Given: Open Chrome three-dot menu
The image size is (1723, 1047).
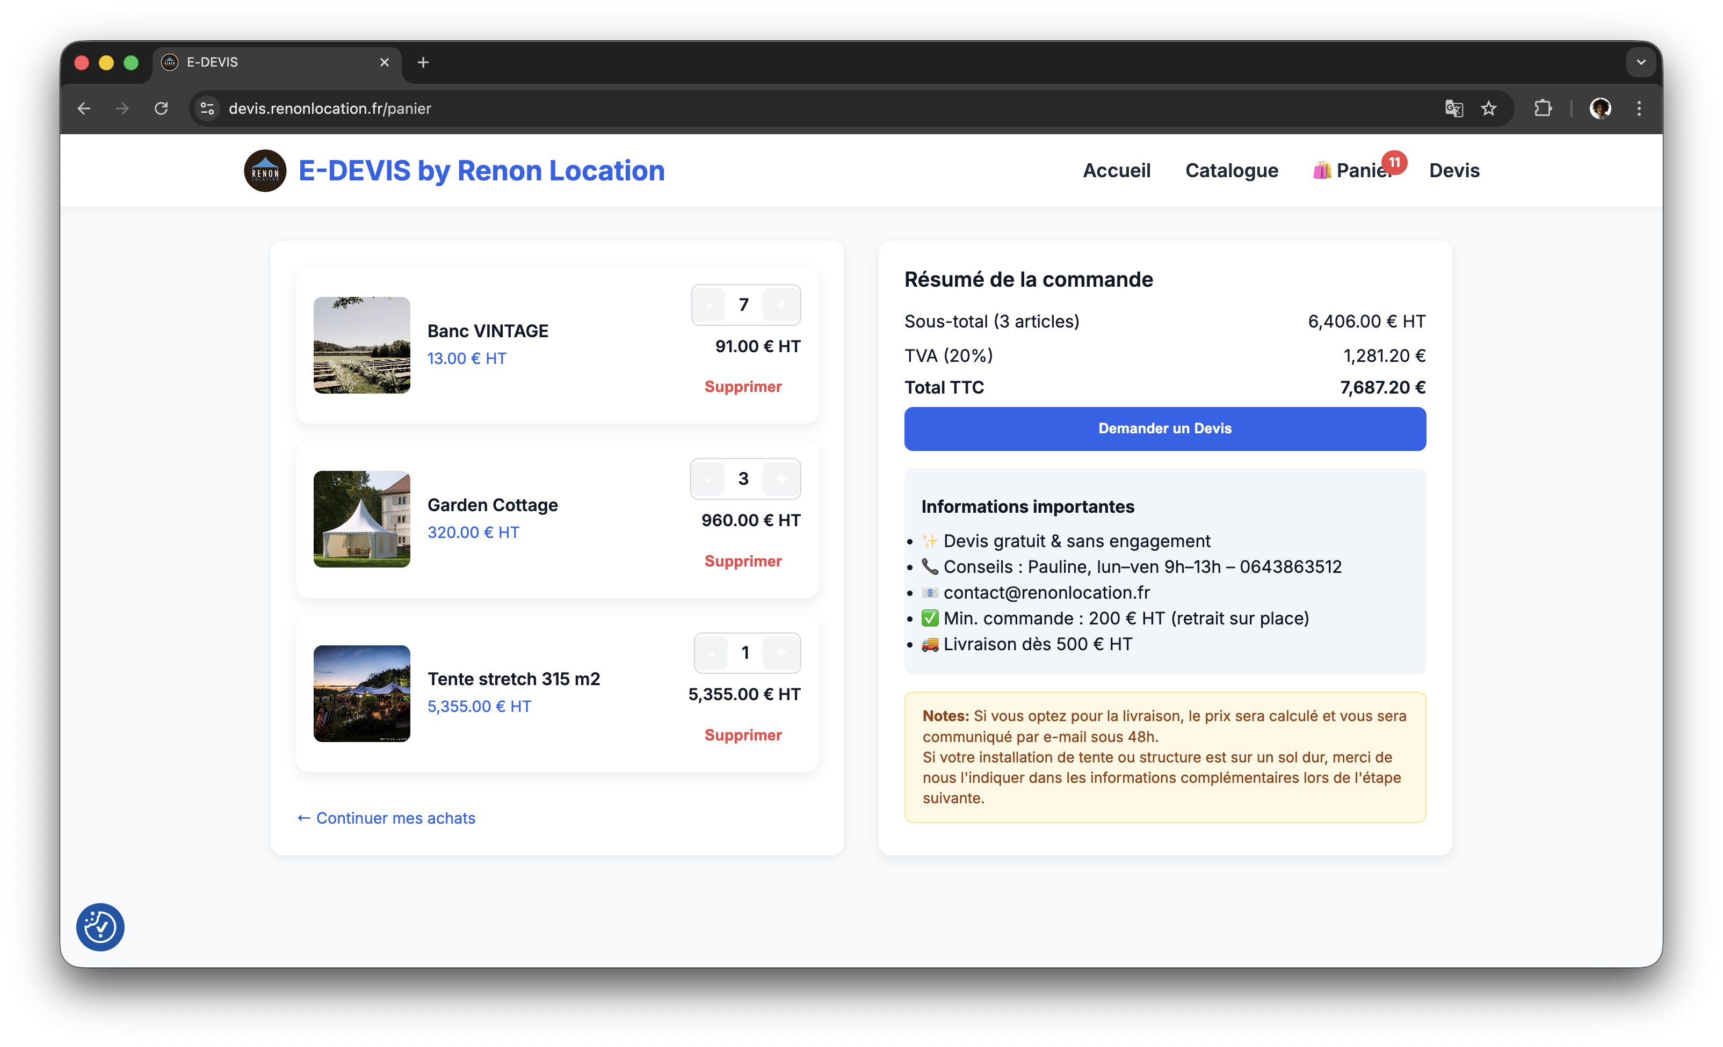Looking at the screenshot, I should 1638,108.
